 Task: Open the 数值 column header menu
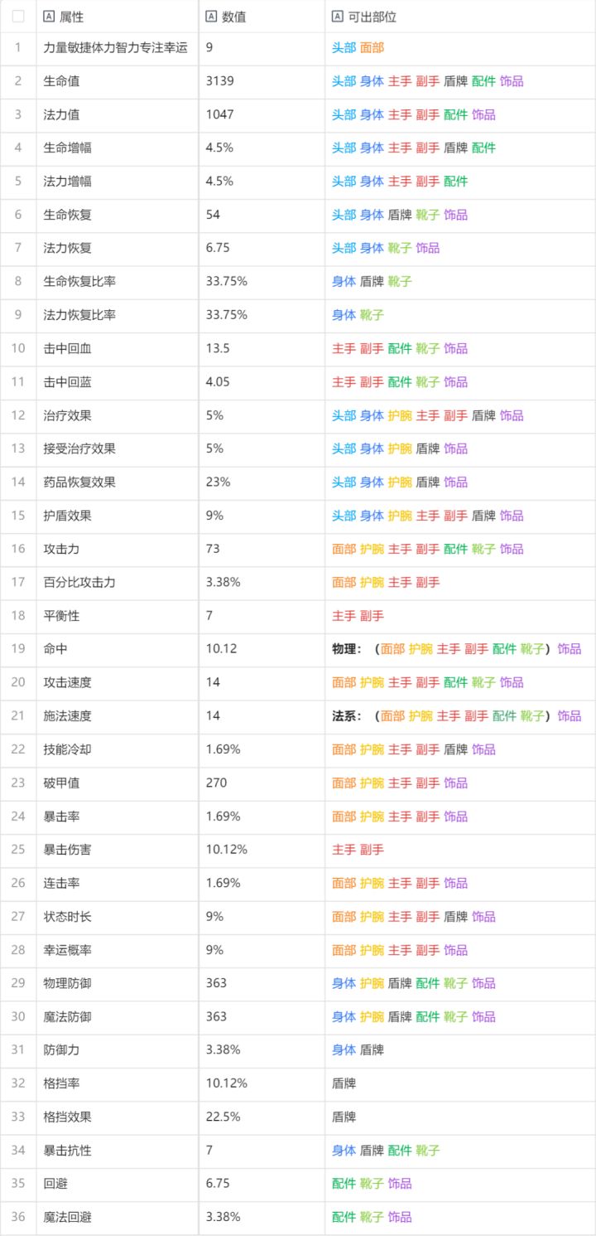pyautogui.click(x=262, y=16)
